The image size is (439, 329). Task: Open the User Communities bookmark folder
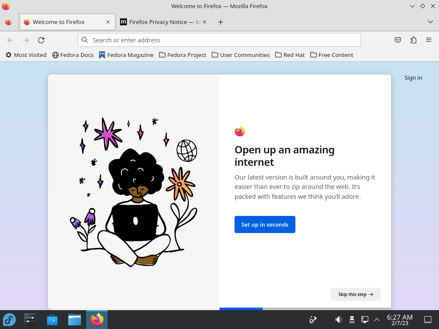point(241,55)
